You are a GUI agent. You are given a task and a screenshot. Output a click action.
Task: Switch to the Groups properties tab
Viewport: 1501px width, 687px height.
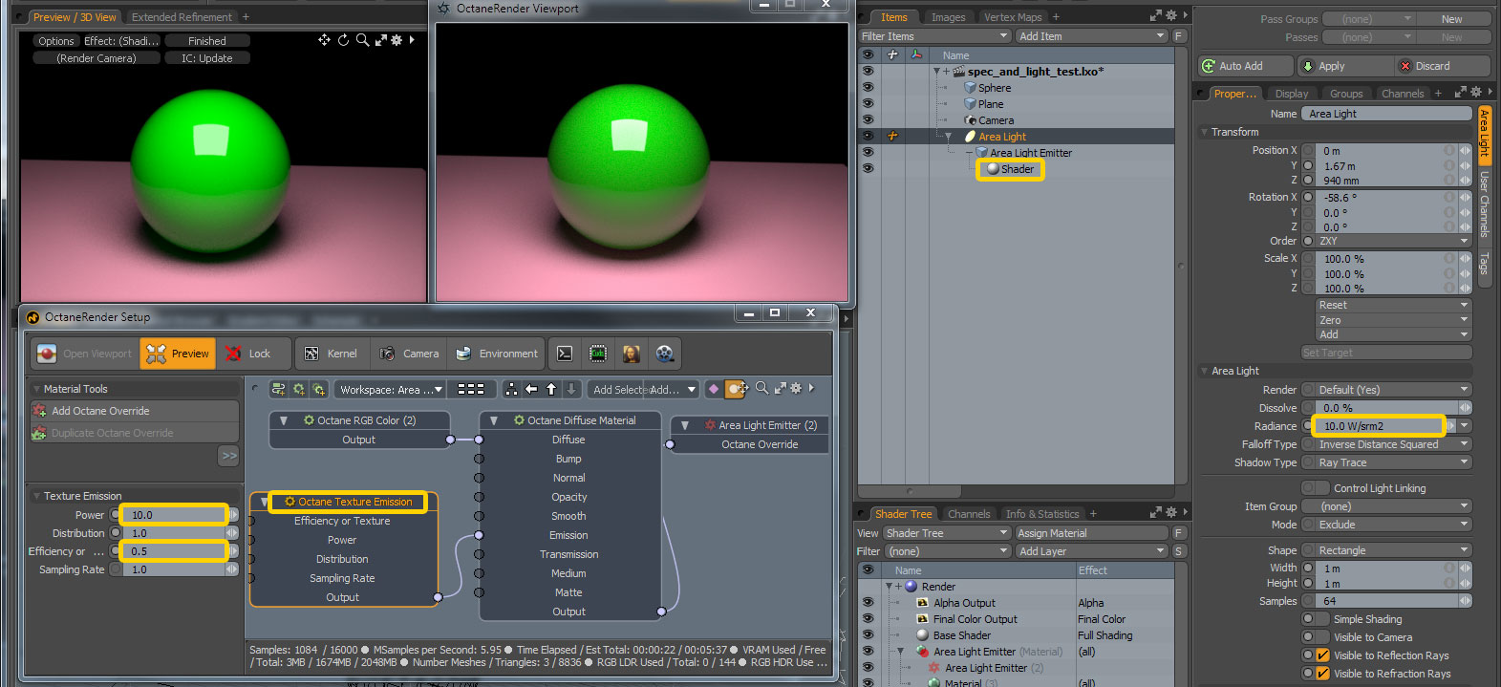[1346, 94]
